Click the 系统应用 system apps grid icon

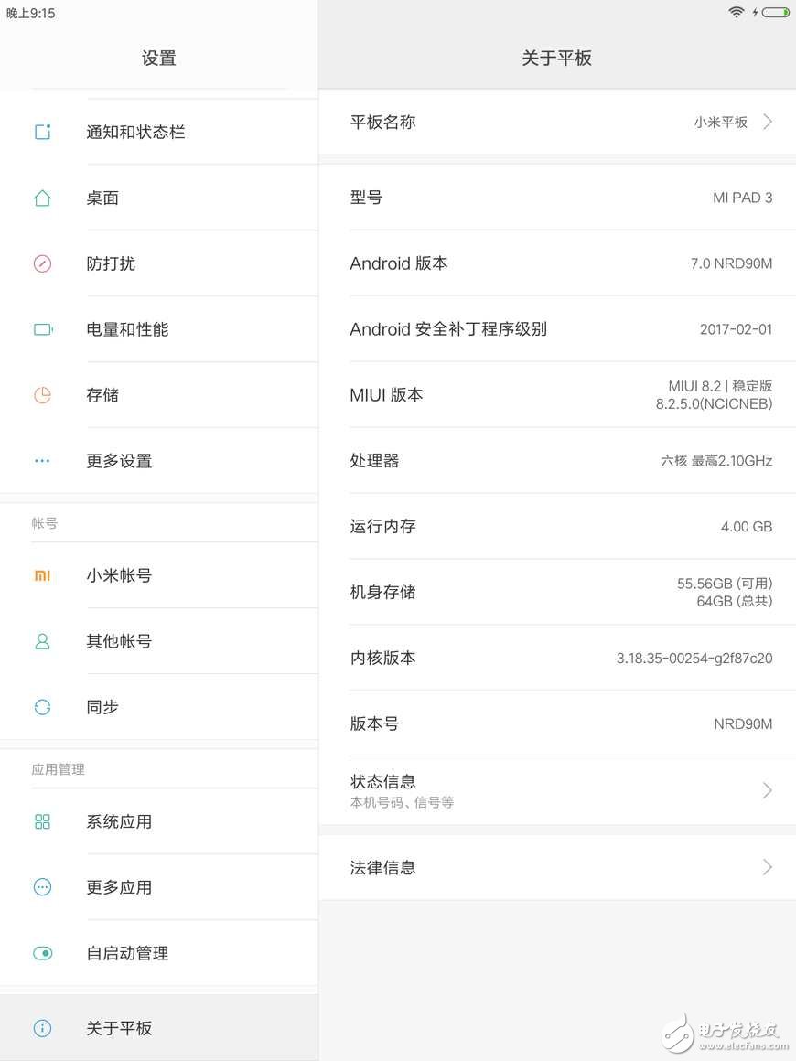pos(42,821)
